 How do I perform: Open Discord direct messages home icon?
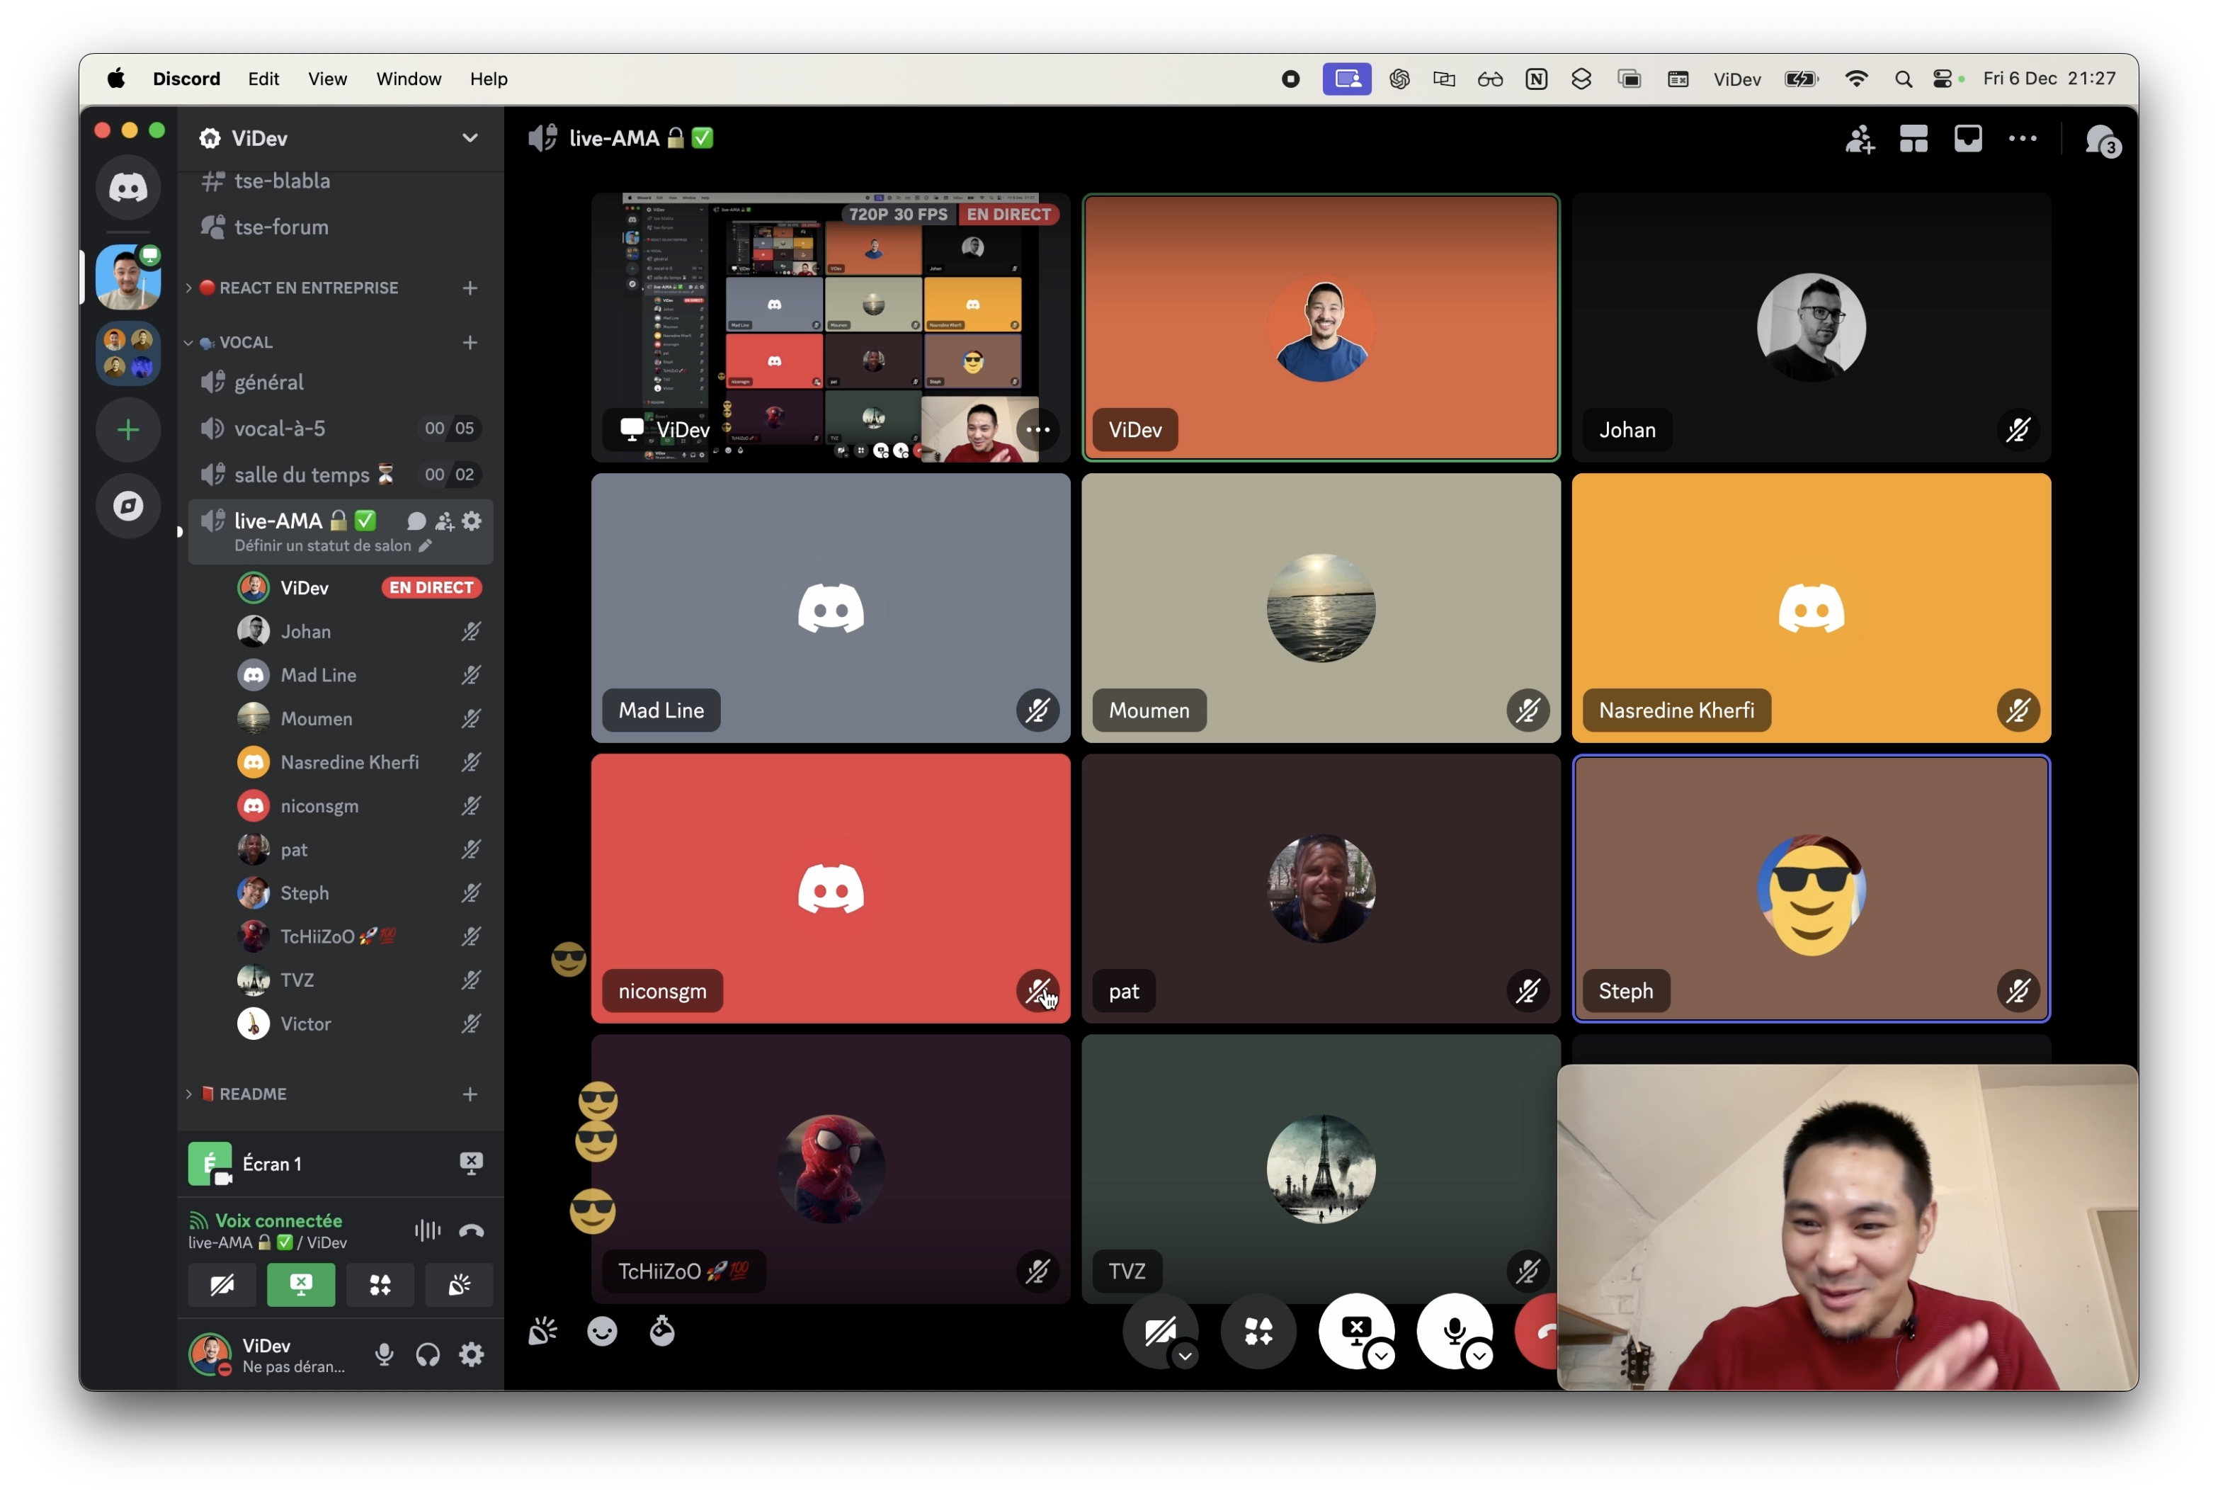[x=127, y=187]
